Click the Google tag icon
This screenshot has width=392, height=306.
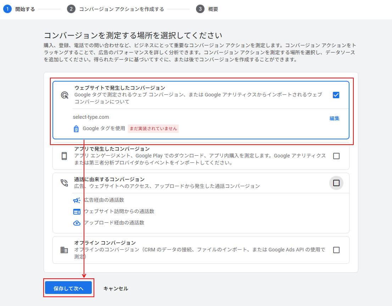coord(76,129)
